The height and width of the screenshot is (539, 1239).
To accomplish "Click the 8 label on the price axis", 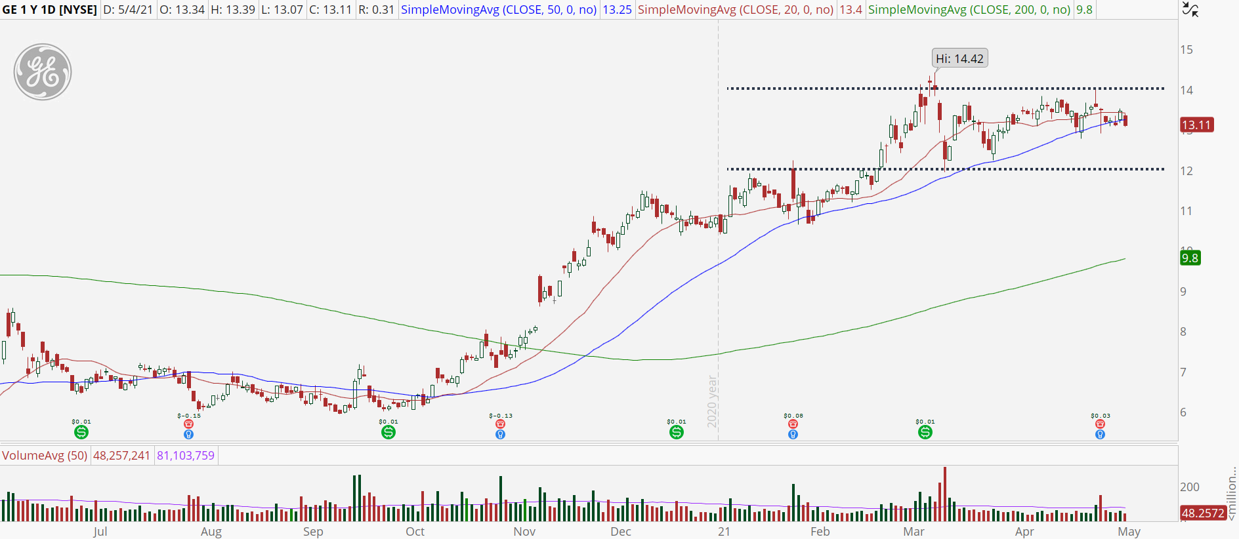I will tap(1183, 332).
